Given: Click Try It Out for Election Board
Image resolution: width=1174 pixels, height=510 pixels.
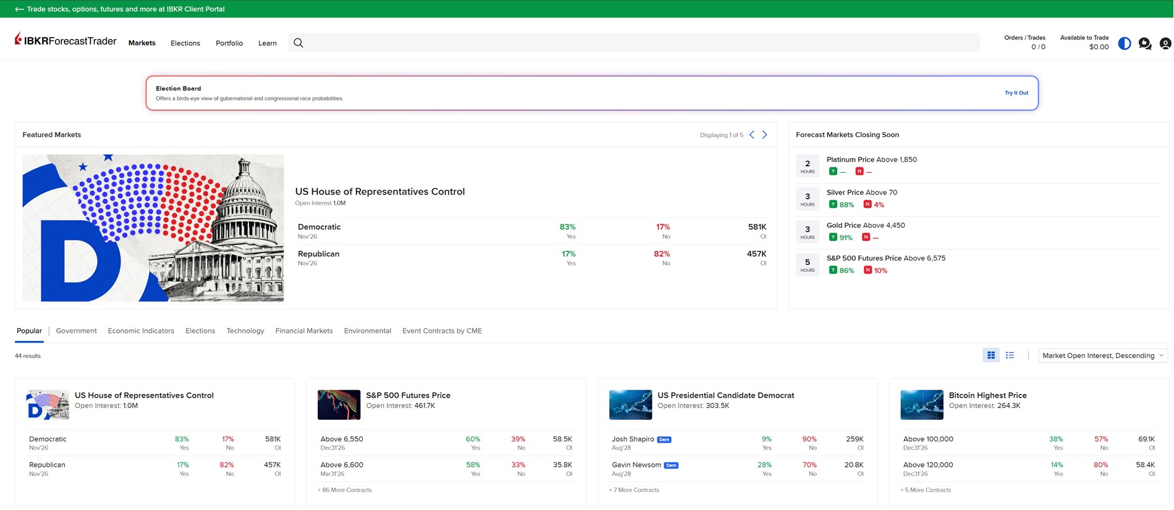Looking at the screenshot, I should coord(1016,93).
